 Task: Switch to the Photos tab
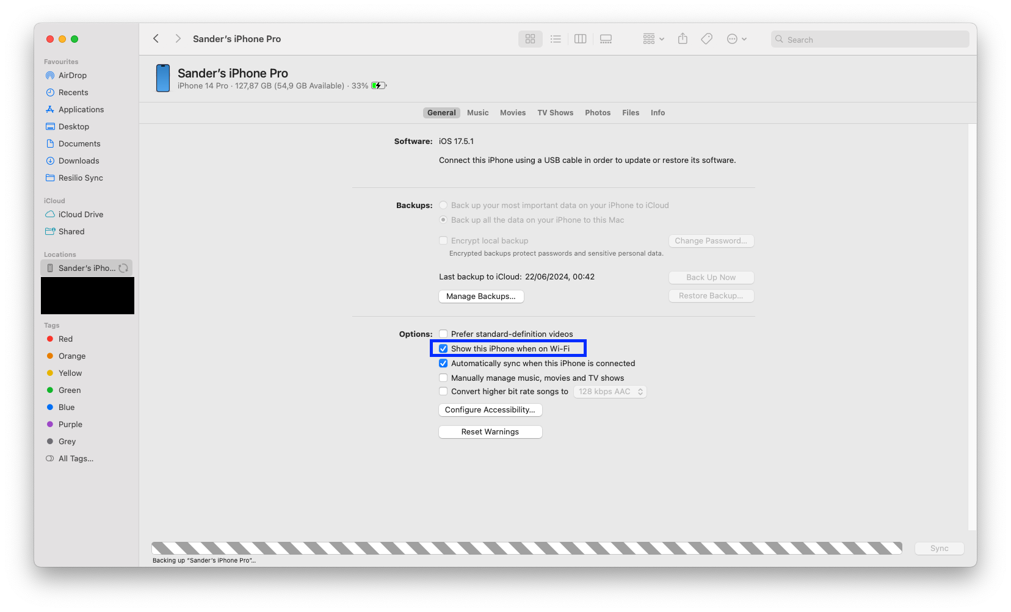click(598, 113)
